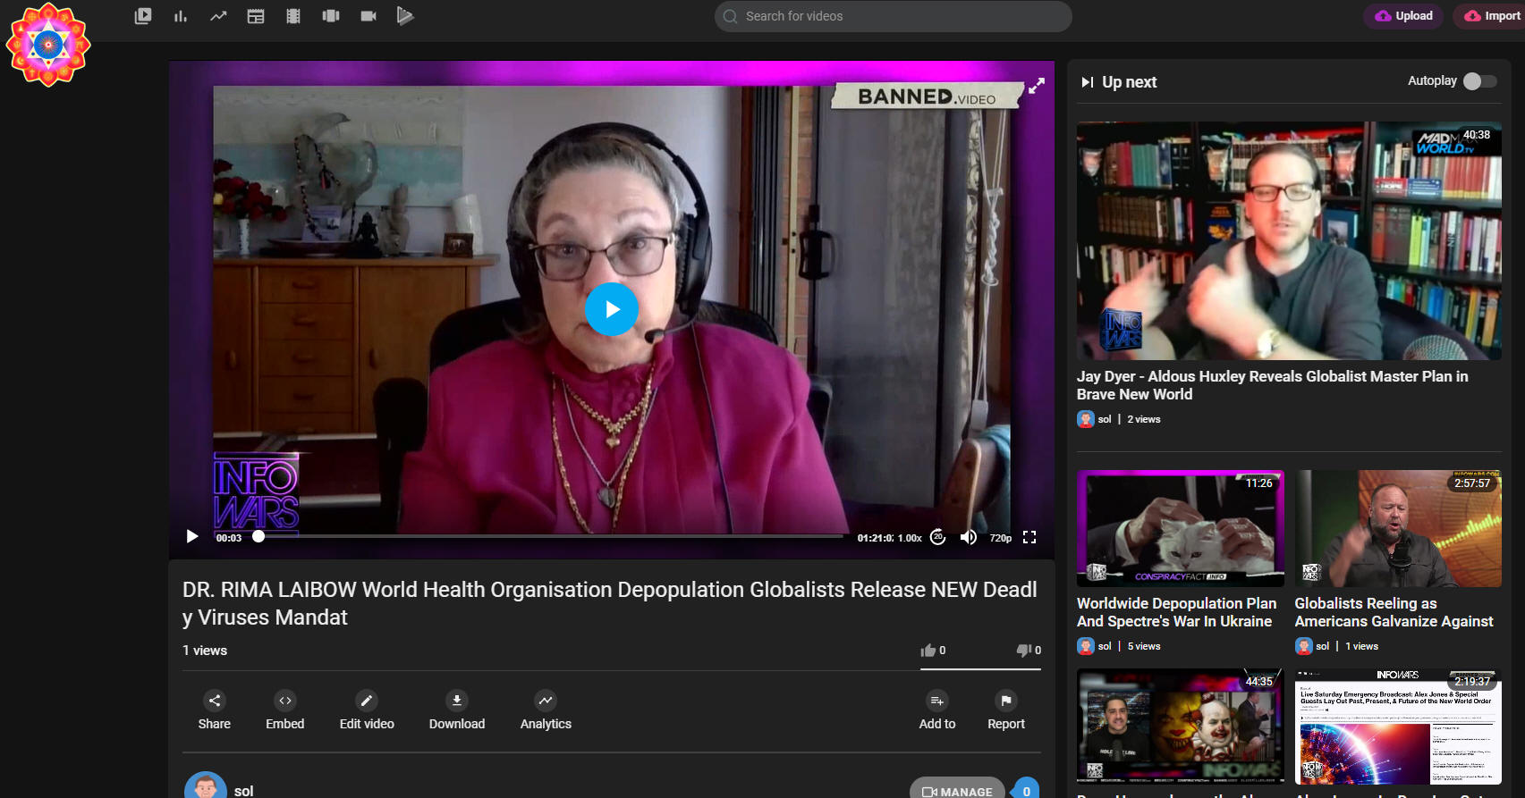This screenshot has height=798, width=1525.
Task: Dislike the video with thumbs down
Action: click(x=1029, y=651)
